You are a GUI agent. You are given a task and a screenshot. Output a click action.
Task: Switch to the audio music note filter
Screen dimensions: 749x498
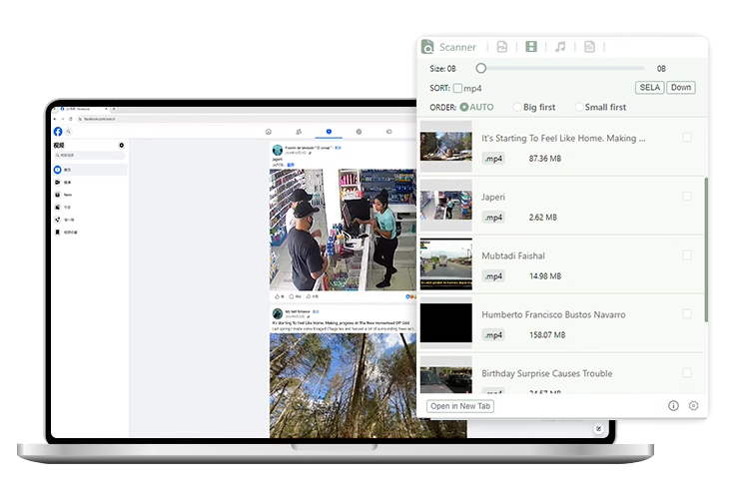tap(560, 47)
